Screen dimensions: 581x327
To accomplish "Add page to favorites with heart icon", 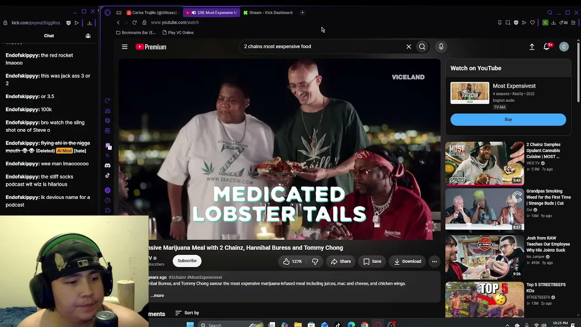I will pyautogui.click(x=532, y=23).
